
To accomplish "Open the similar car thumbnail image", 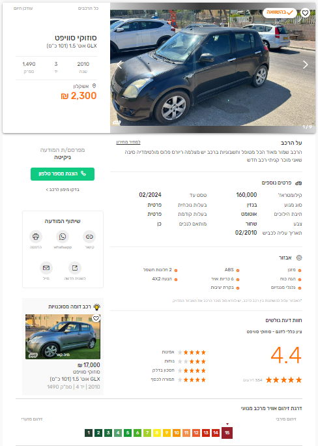I will [63, 336].
